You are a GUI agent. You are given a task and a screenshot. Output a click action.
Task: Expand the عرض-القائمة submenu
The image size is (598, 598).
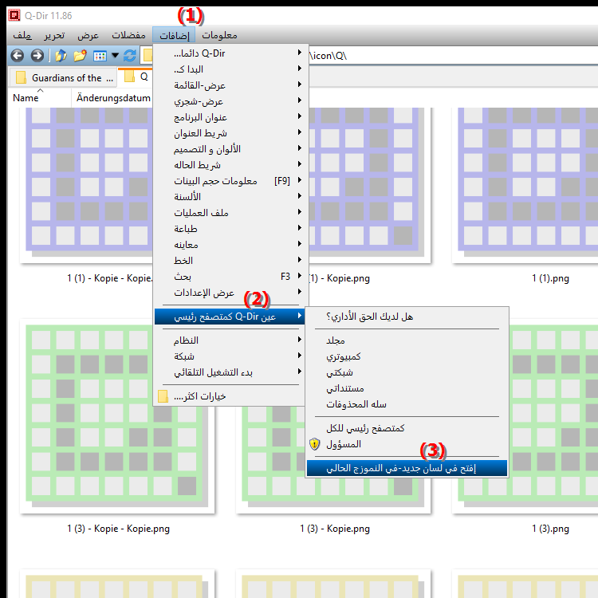[x=230, y=85]
